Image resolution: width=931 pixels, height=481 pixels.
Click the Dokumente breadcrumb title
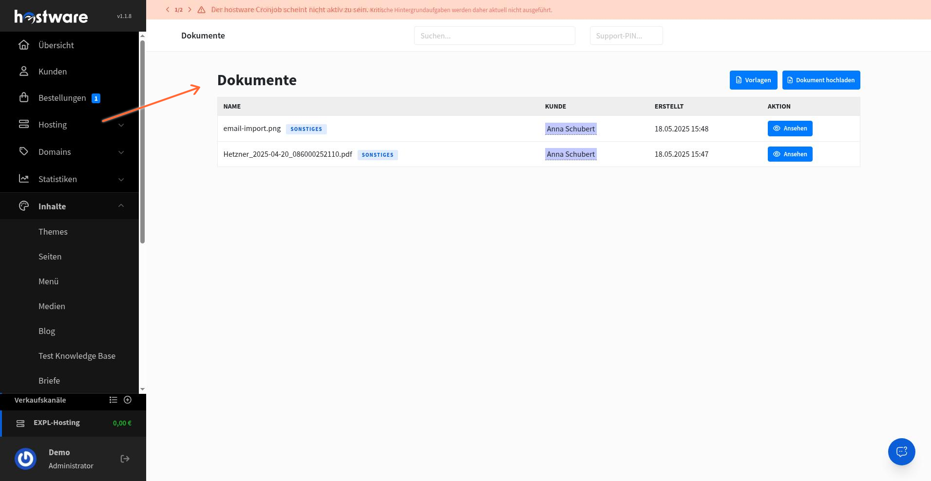(203, 36)
